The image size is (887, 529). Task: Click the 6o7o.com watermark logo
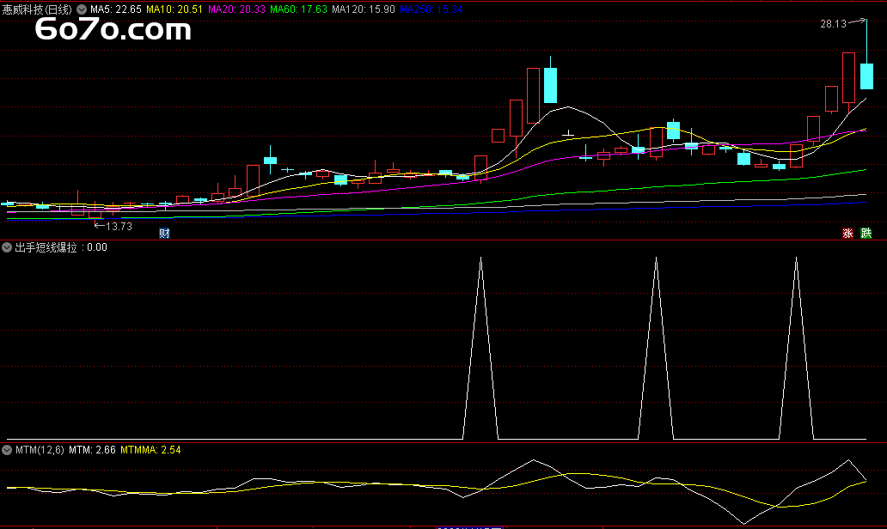[x=113, y=31]
